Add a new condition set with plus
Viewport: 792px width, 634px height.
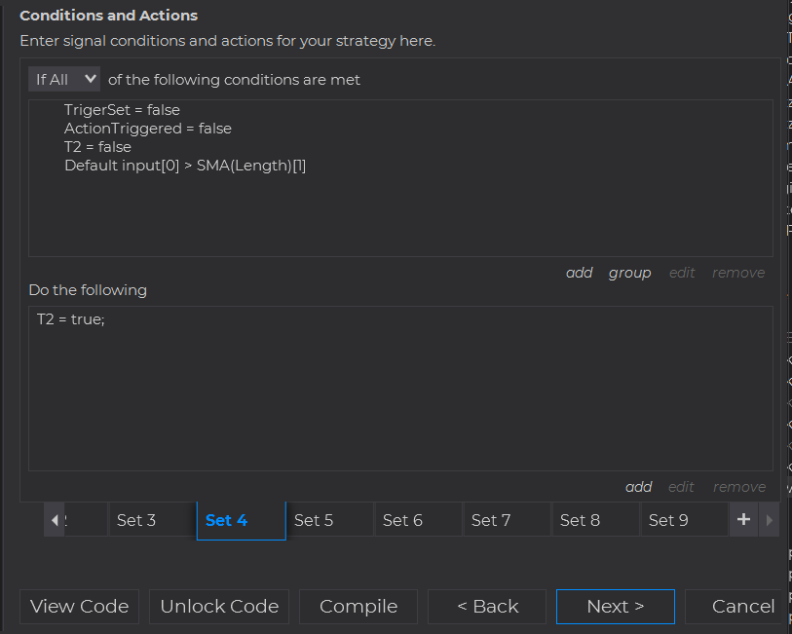pyautogui.click(x=743, y=520)
